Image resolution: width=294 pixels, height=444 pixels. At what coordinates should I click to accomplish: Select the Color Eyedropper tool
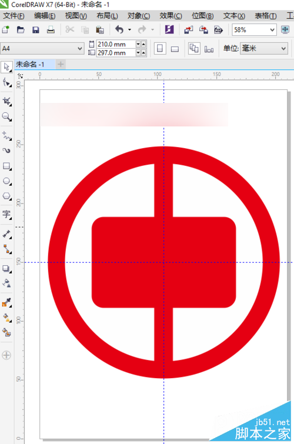[6, 302]
